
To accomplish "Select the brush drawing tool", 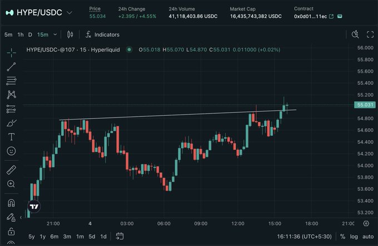I will [11, 123].
